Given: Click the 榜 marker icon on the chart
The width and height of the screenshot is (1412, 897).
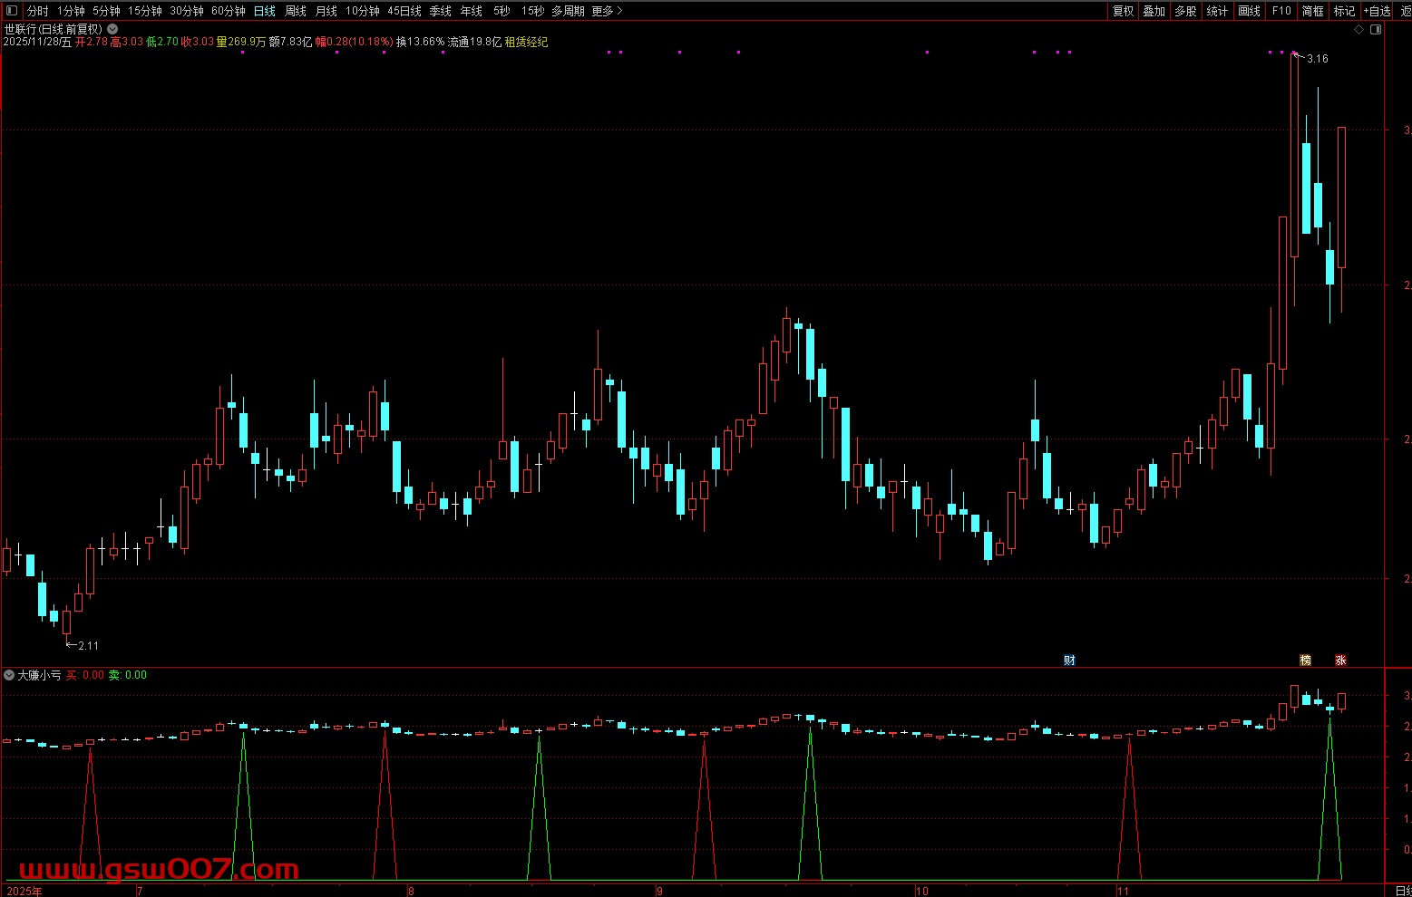Looking at the screenshot, I should pyautogui.click(x=1306, y=660).
